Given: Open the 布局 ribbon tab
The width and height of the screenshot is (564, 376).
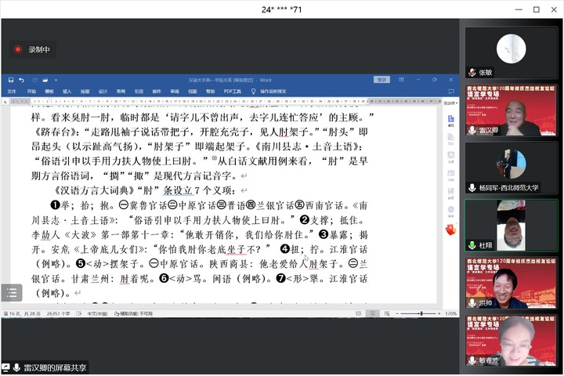Looking at the screenshot, I should (x=121, y=92).
